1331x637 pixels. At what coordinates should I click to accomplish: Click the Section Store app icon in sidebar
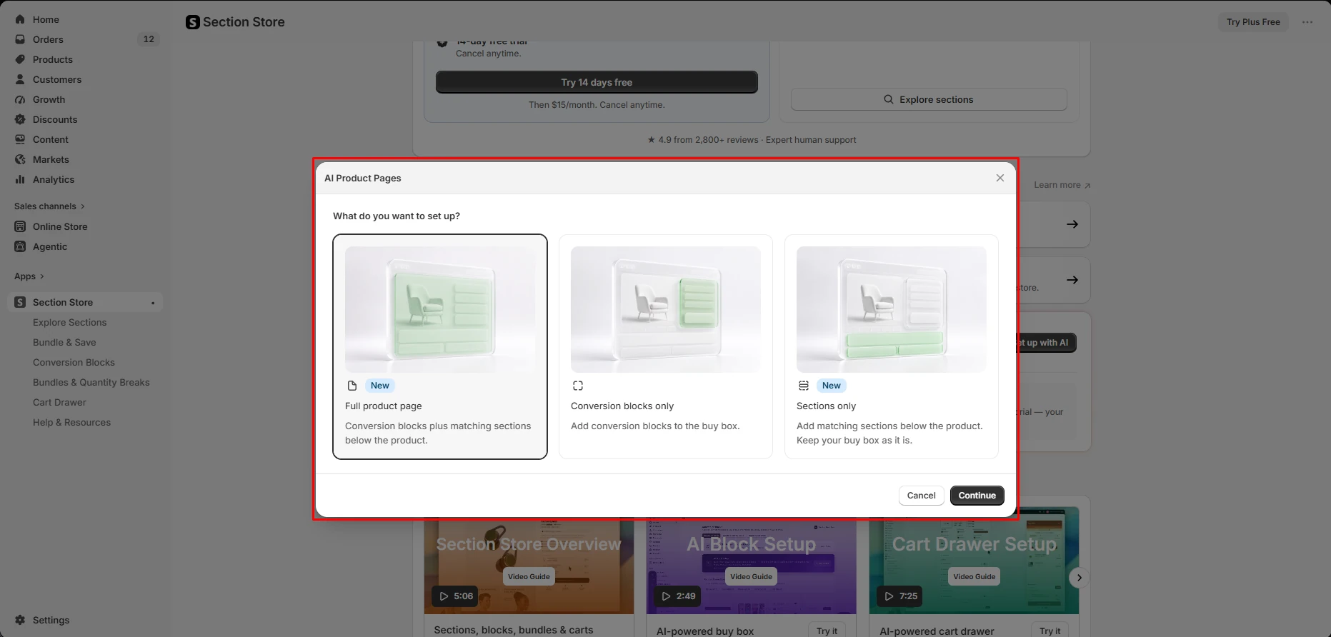click(x=20, y=302)
